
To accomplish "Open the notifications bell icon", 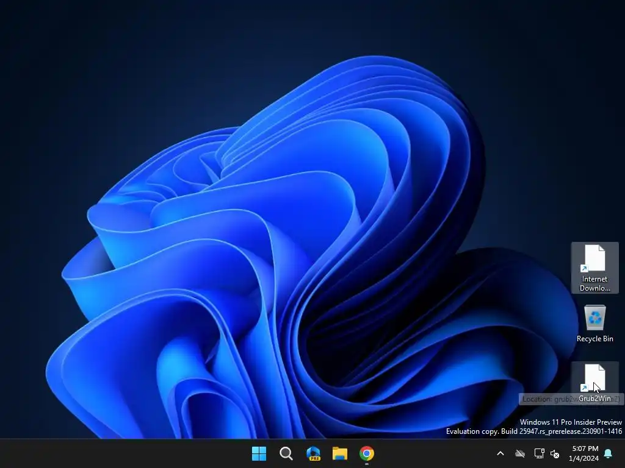I will 609,453.
